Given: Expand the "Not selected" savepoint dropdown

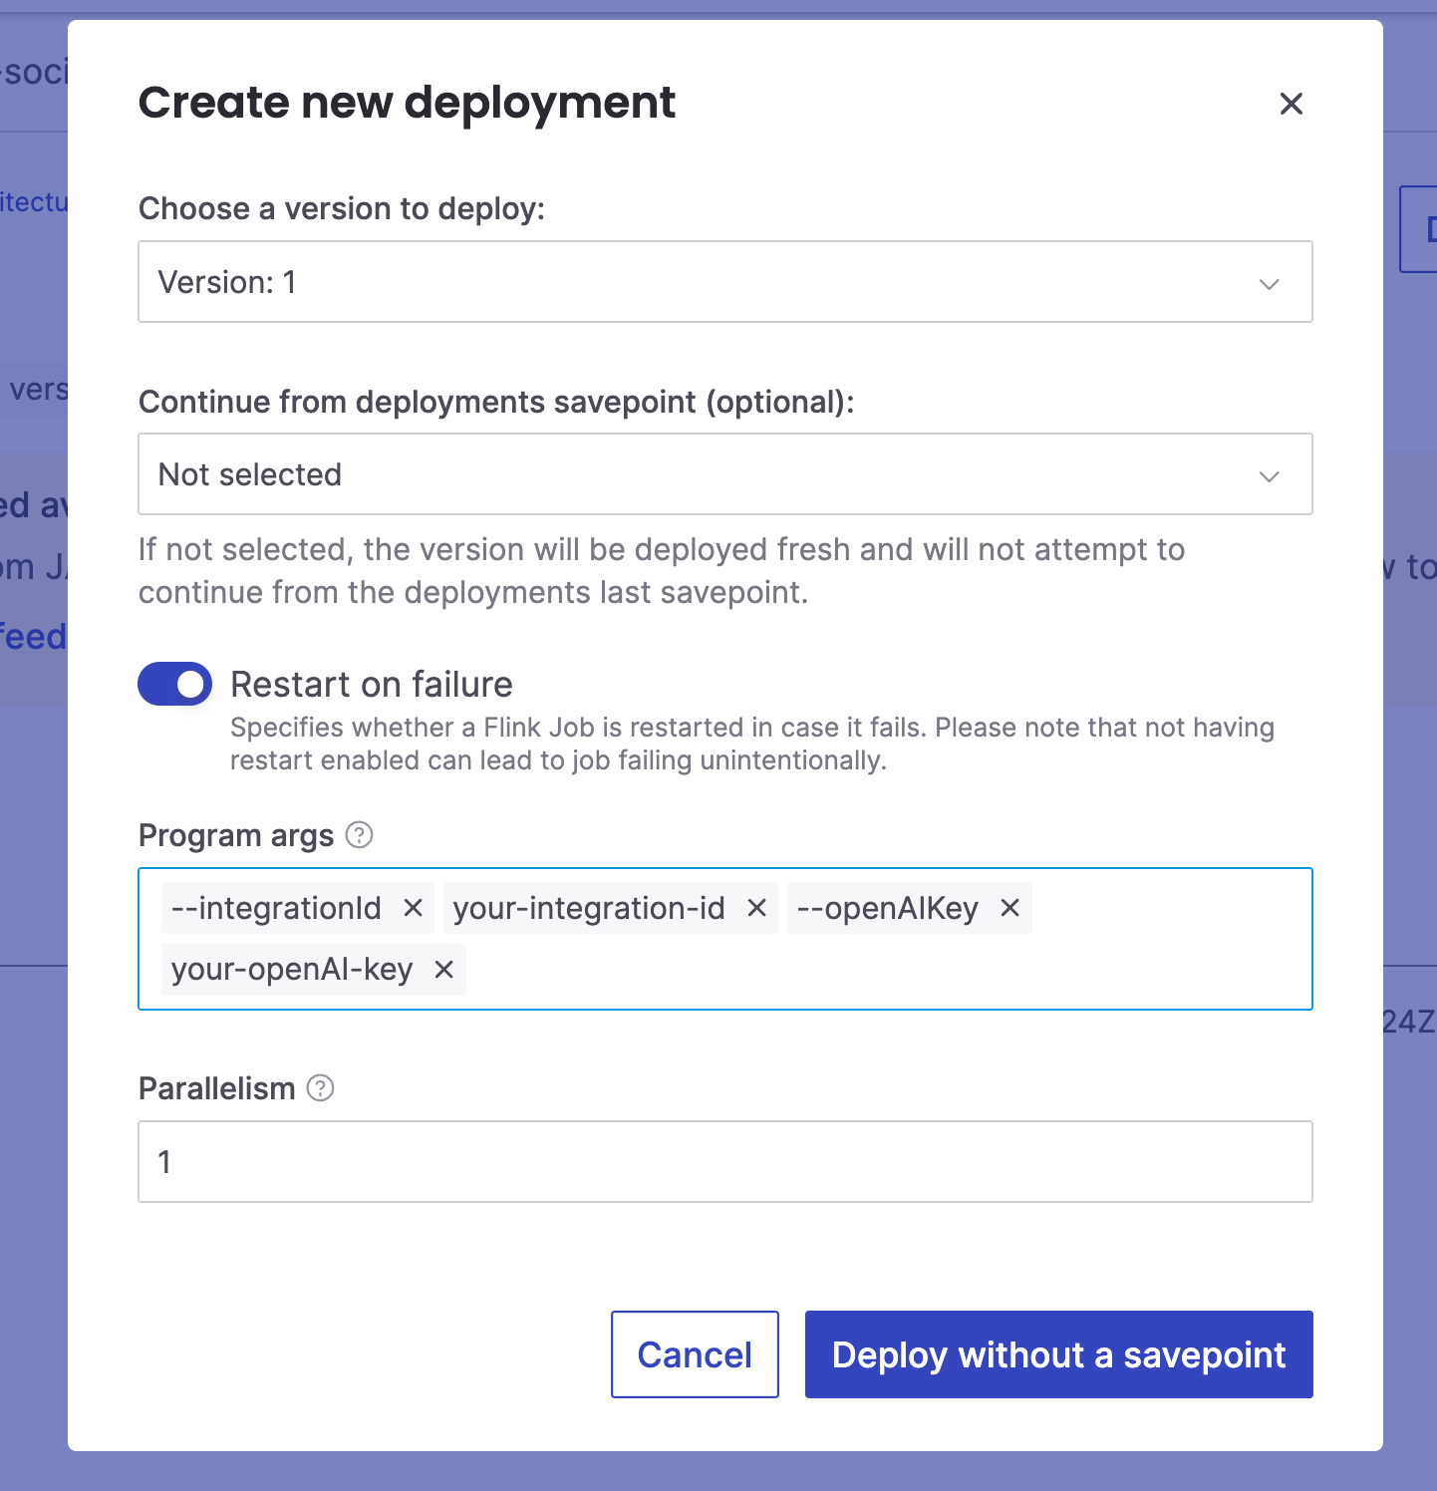Looking at the screenshot, I should click(x=724, y=474).
